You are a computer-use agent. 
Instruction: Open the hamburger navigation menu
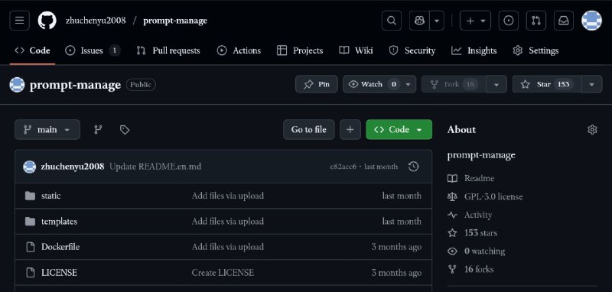pos(20,21)
